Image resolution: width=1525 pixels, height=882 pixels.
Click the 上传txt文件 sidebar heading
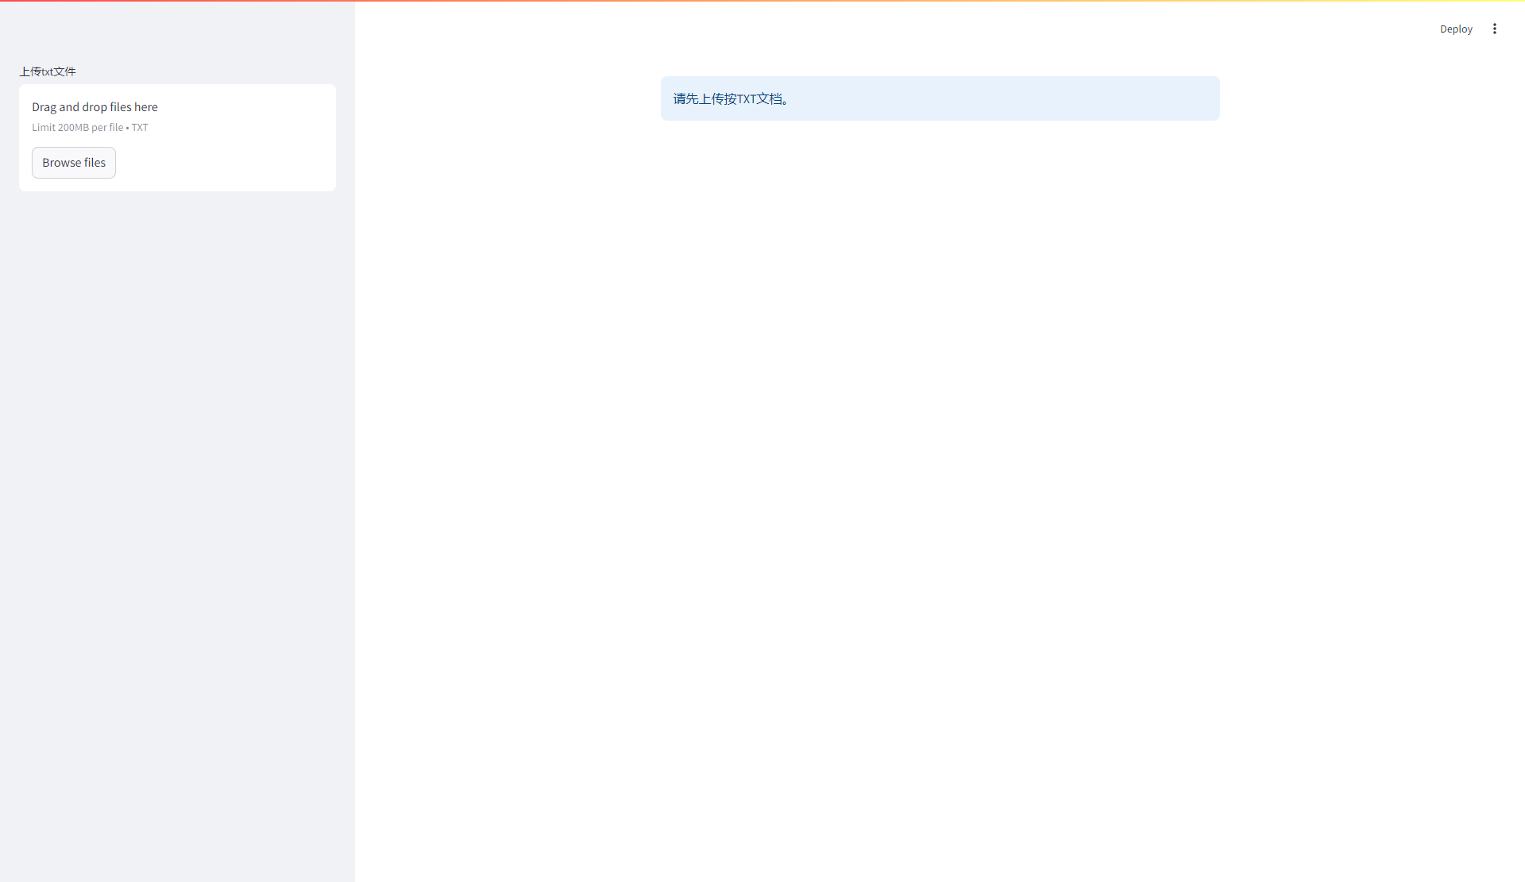[x=47, y=71]
